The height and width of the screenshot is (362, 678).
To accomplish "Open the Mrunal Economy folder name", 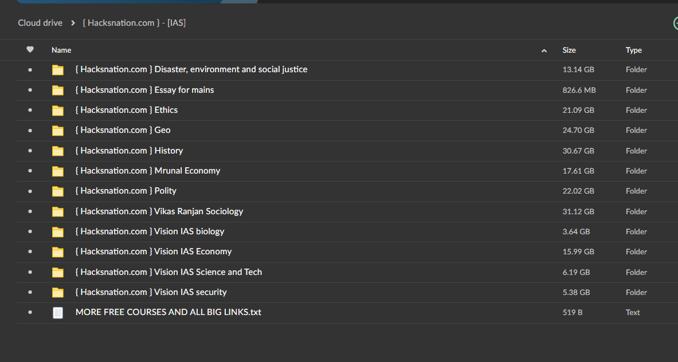I will (x=147, y=171).
